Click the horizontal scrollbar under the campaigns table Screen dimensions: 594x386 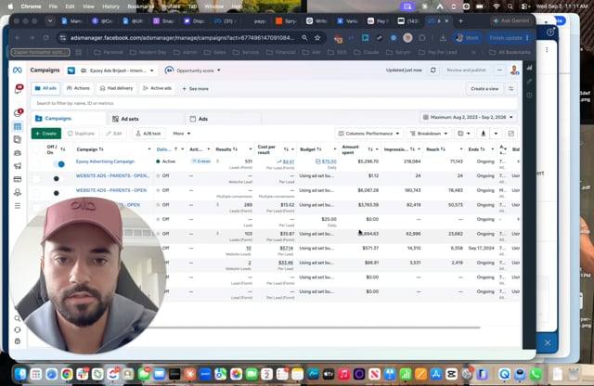tap(315, 328)
